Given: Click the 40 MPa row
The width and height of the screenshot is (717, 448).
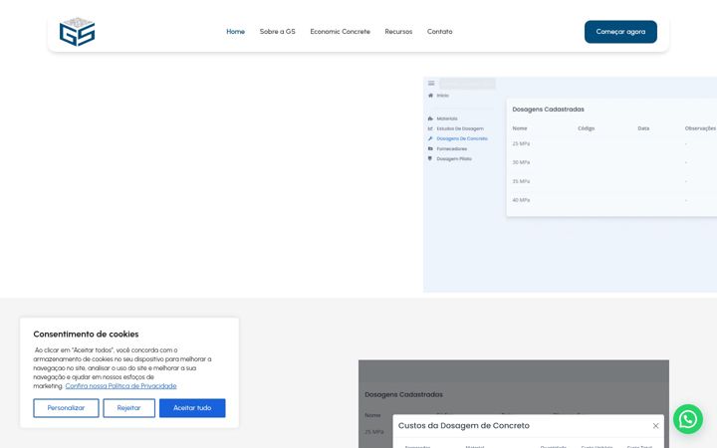Looking at the screenshot, I should [612, 200].
